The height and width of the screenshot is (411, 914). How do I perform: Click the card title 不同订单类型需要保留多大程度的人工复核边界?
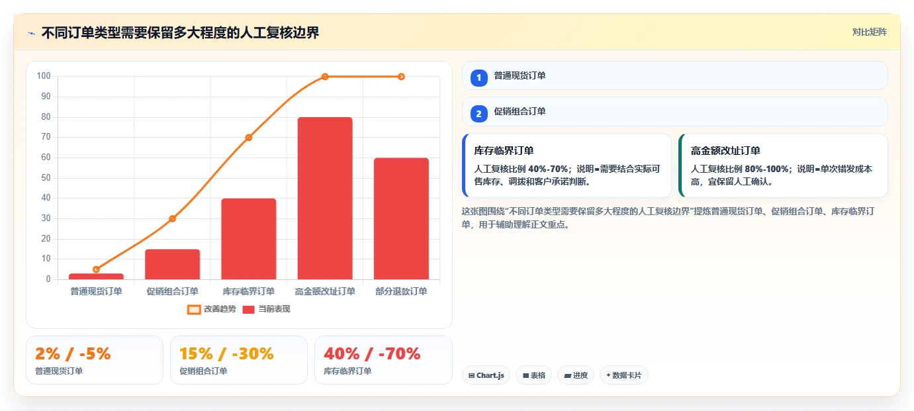(180, 32)
